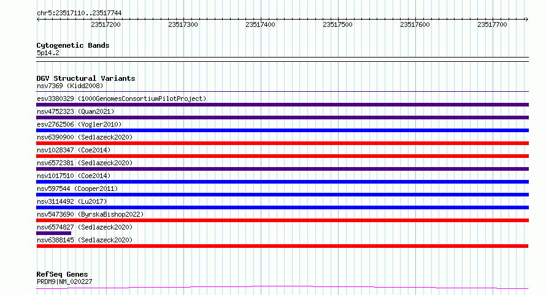Select variant label nsv5473690 (ByrskaBishop2022)
546x295 pixels.
coord(90,214)
